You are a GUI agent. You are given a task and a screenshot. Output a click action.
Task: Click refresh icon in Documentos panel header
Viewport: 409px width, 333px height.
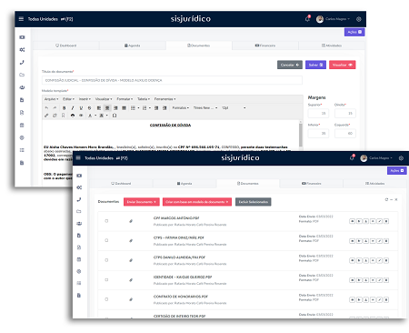click(x=386, y=199)
